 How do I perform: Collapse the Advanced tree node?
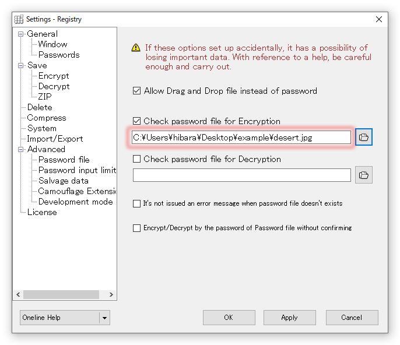point(21,149)
